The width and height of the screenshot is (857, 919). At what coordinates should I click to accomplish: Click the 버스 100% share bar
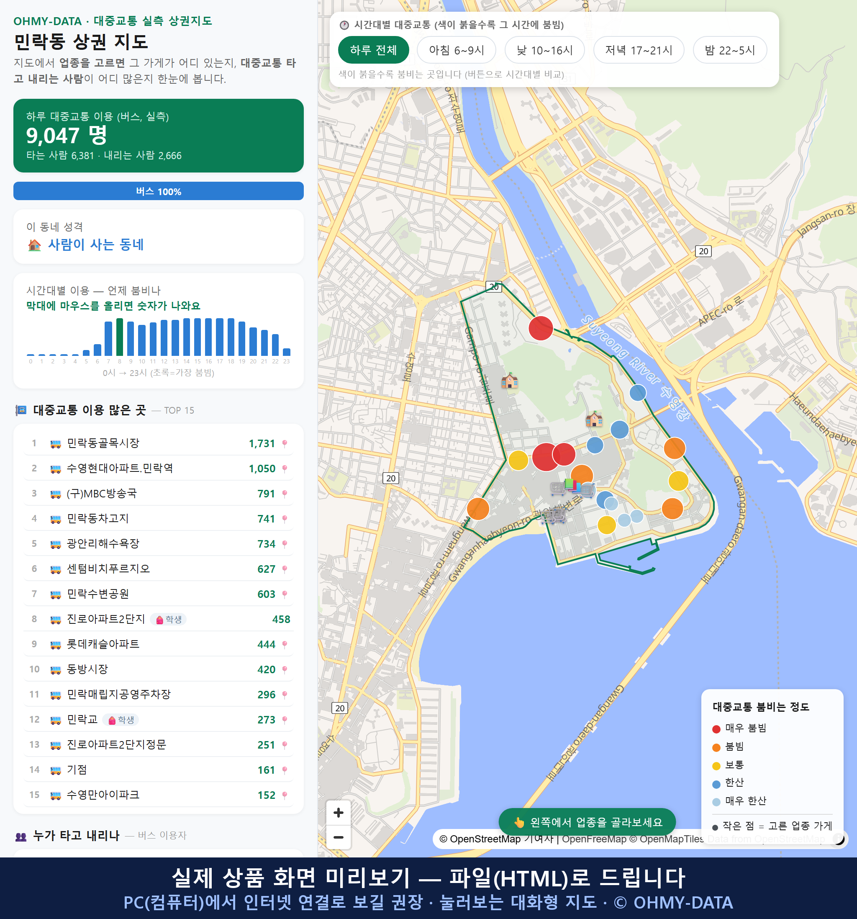159,191
